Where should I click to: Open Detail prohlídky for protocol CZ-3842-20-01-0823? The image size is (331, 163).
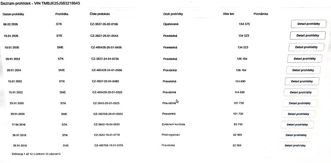[300, 103]
